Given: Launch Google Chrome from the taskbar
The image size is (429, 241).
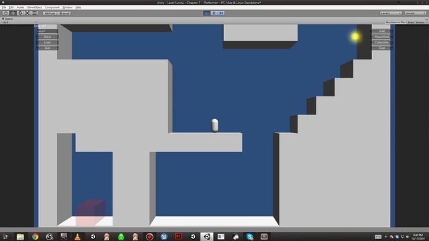Looking at the screenshot, I should [35, 236].
